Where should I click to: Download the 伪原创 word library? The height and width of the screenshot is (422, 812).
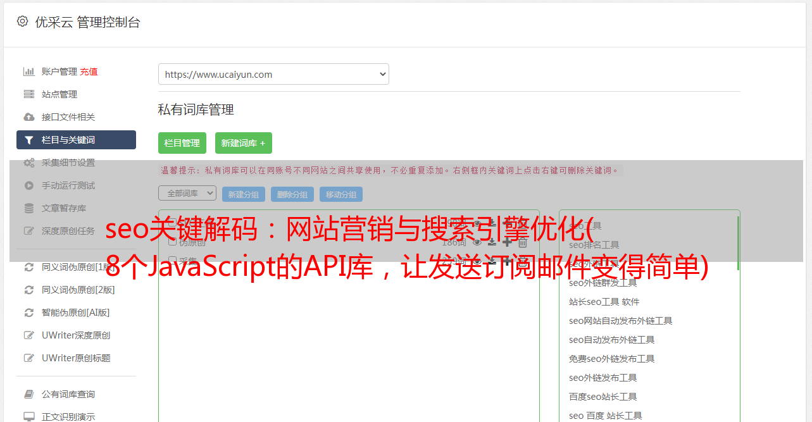coord(492,242)
